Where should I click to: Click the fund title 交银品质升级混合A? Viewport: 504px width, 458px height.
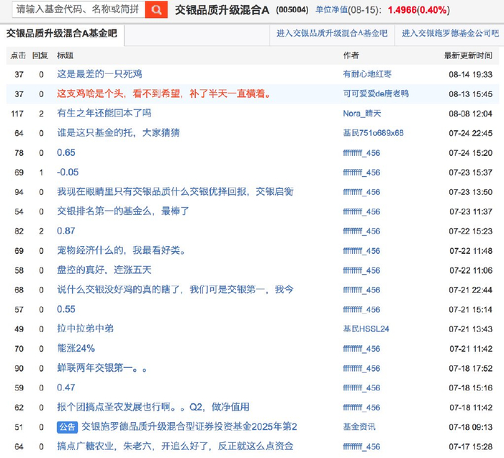(222, 10)
